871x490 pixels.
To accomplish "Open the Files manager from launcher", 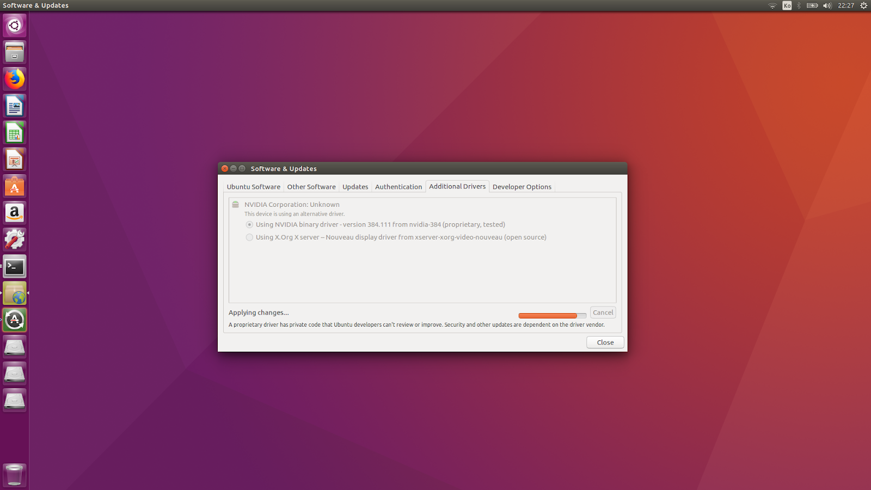I will 15,52.
